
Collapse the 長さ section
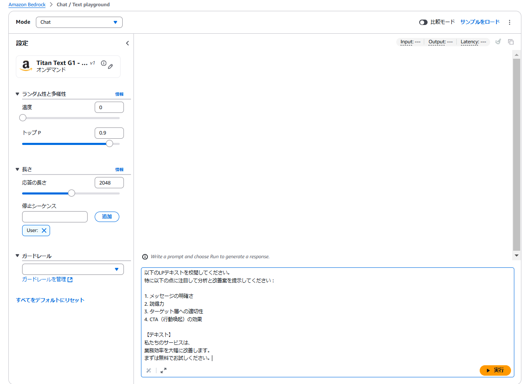pos(18,169)
